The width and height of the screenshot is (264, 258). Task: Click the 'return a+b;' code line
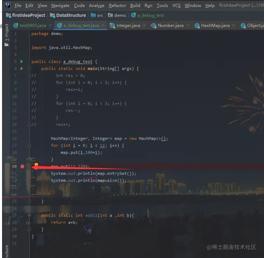click(64, 222)
